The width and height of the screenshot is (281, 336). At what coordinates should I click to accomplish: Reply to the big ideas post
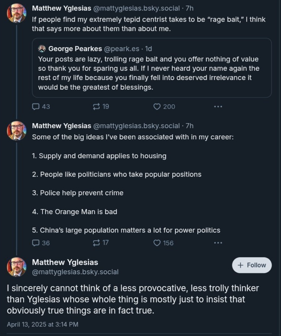pos(35,243)
